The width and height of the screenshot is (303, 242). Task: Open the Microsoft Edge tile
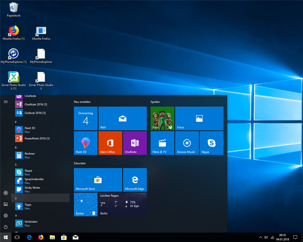pos(135,180)
